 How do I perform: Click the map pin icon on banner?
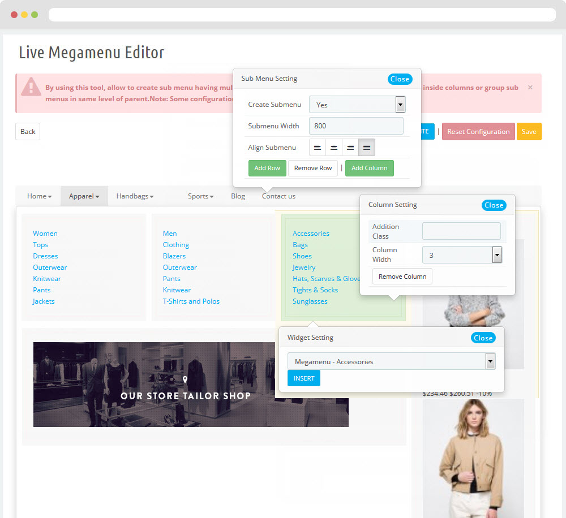(x=185, y=379)
